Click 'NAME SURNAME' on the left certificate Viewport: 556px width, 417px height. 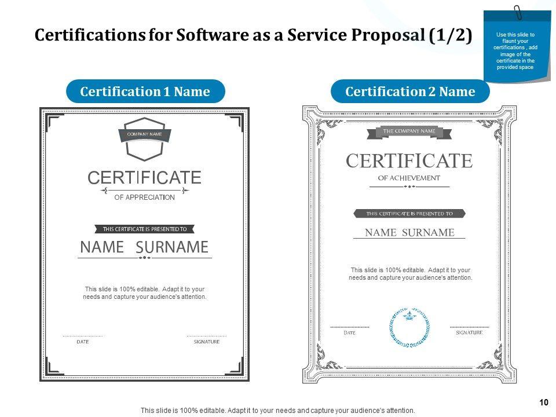click(144, 247)
